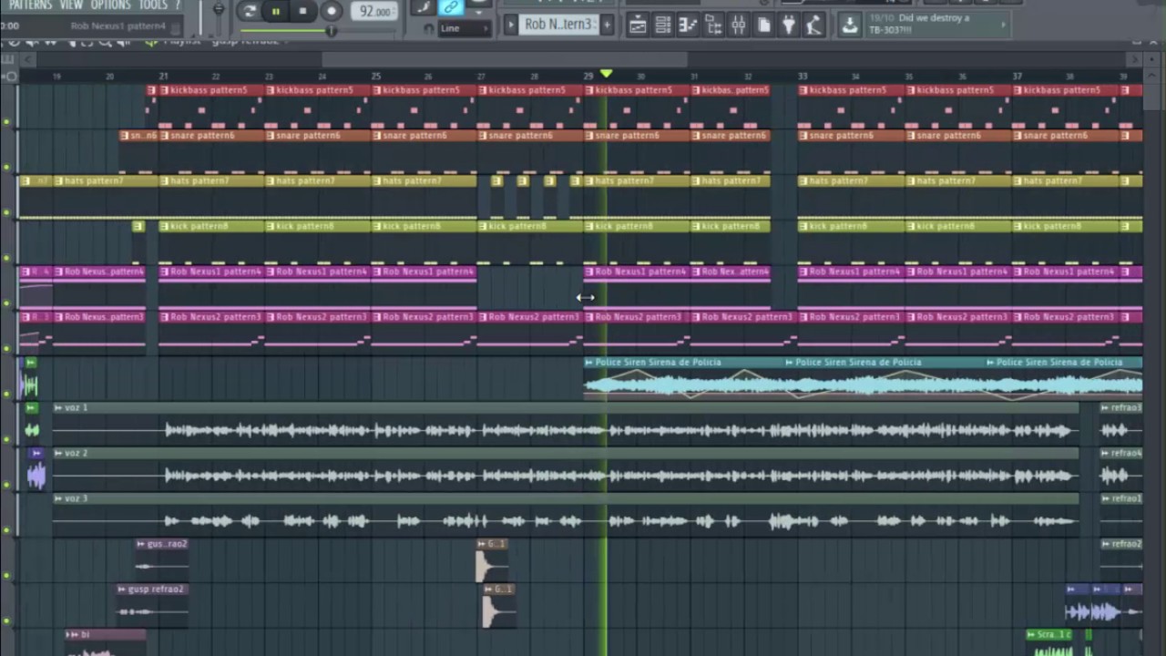Mute the Police Siren track

coord(7,395)
